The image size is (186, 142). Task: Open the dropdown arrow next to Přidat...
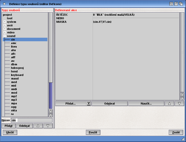pyautogui.click(x=88, y=104)
